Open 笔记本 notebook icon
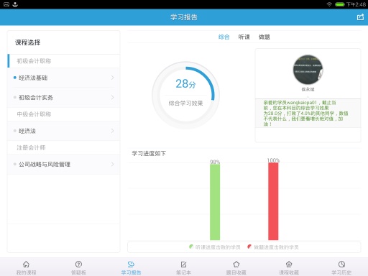 pos(184,264)
